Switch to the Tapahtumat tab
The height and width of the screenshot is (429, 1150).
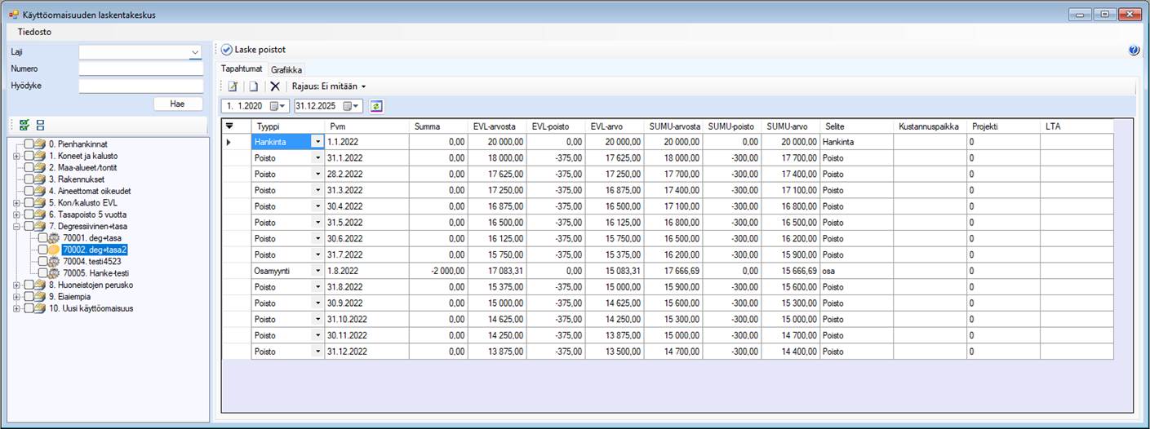[x=242, y=69]
